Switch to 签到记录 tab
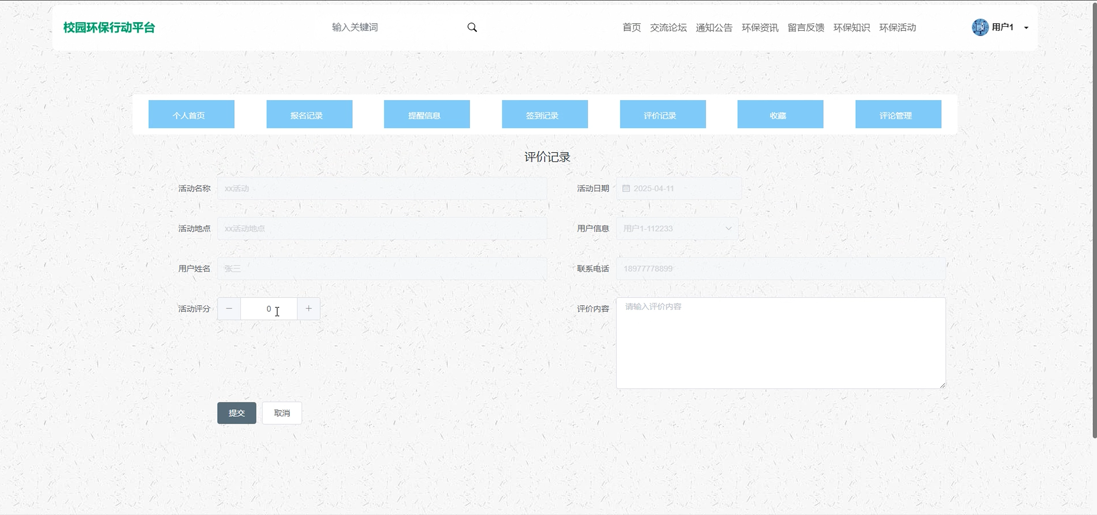This screenshot has width=1097, height=515. point(544,114)
